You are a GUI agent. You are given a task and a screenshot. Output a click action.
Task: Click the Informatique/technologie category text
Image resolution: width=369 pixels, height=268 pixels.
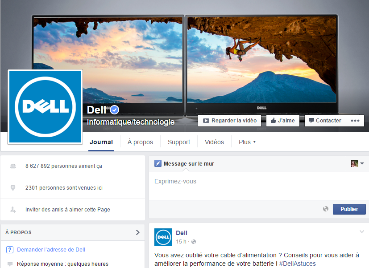131,122
